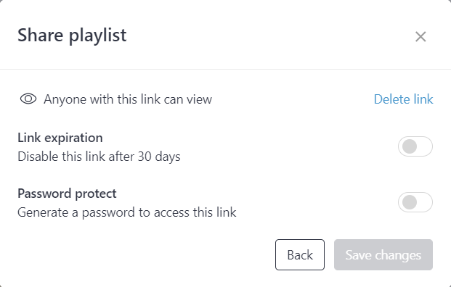Close the Share playlist dialog

[420, 36]
